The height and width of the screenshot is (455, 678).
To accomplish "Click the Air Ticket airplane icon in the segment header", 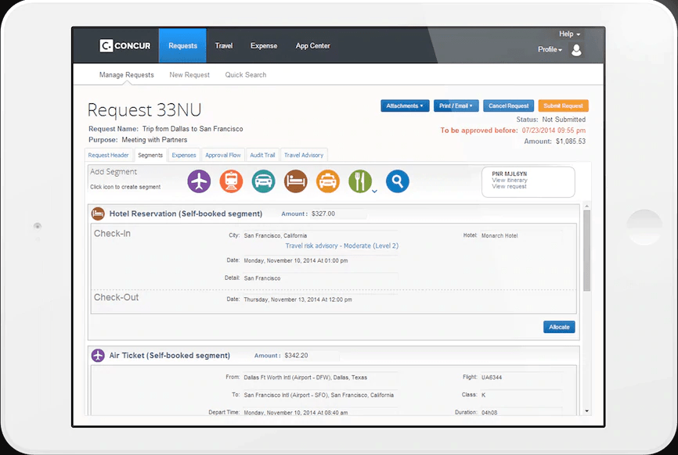I will pyautogui.click(x=98, y=355).
